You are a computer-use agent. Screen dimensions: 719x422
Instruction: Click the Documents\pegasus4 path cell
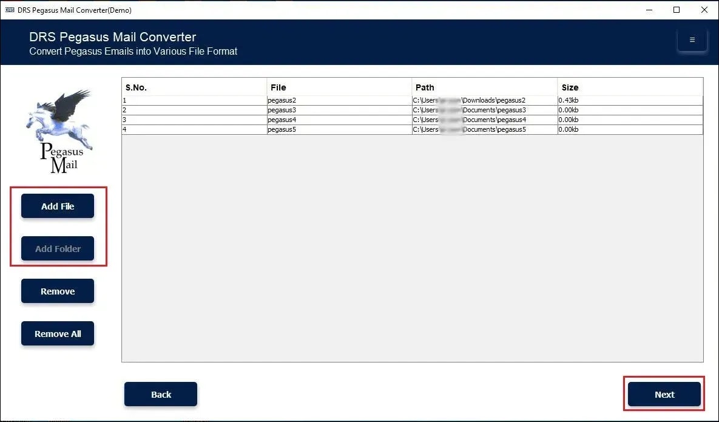485,120
